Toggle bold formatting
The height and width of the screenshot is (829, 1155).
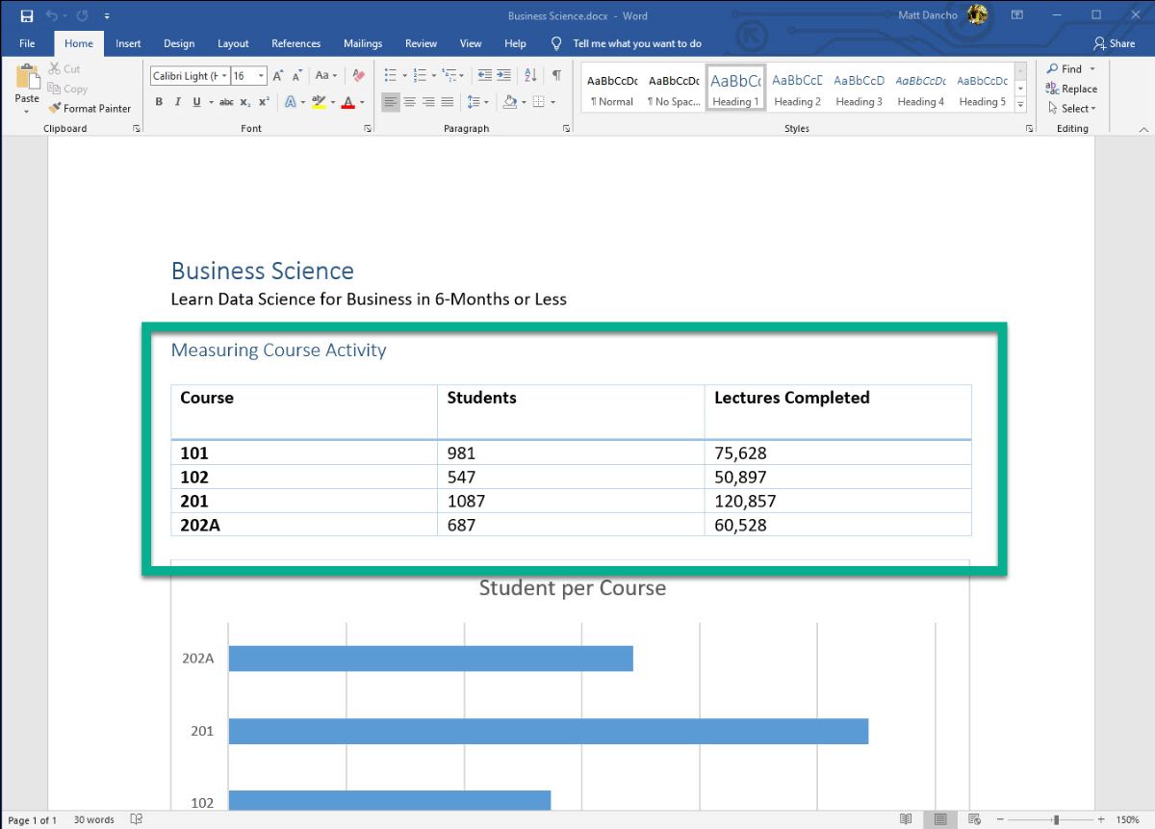[159, 102]
